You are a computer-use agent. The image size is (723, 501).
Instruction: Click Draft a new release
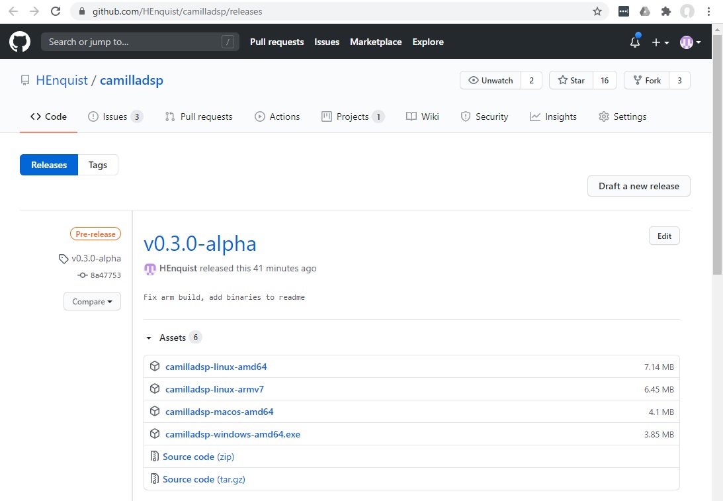638,186
